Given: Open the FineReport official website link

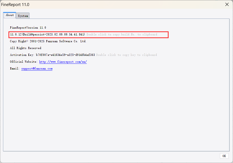Looking at the screenshot, I should coord(63,62).
